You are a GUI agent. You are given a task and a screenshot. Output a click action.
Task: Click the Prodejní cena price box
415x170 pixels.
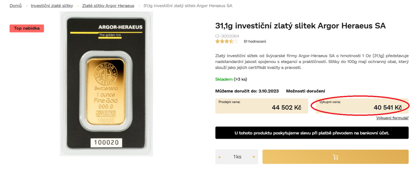pyautogui.click(x=261, y=106)
